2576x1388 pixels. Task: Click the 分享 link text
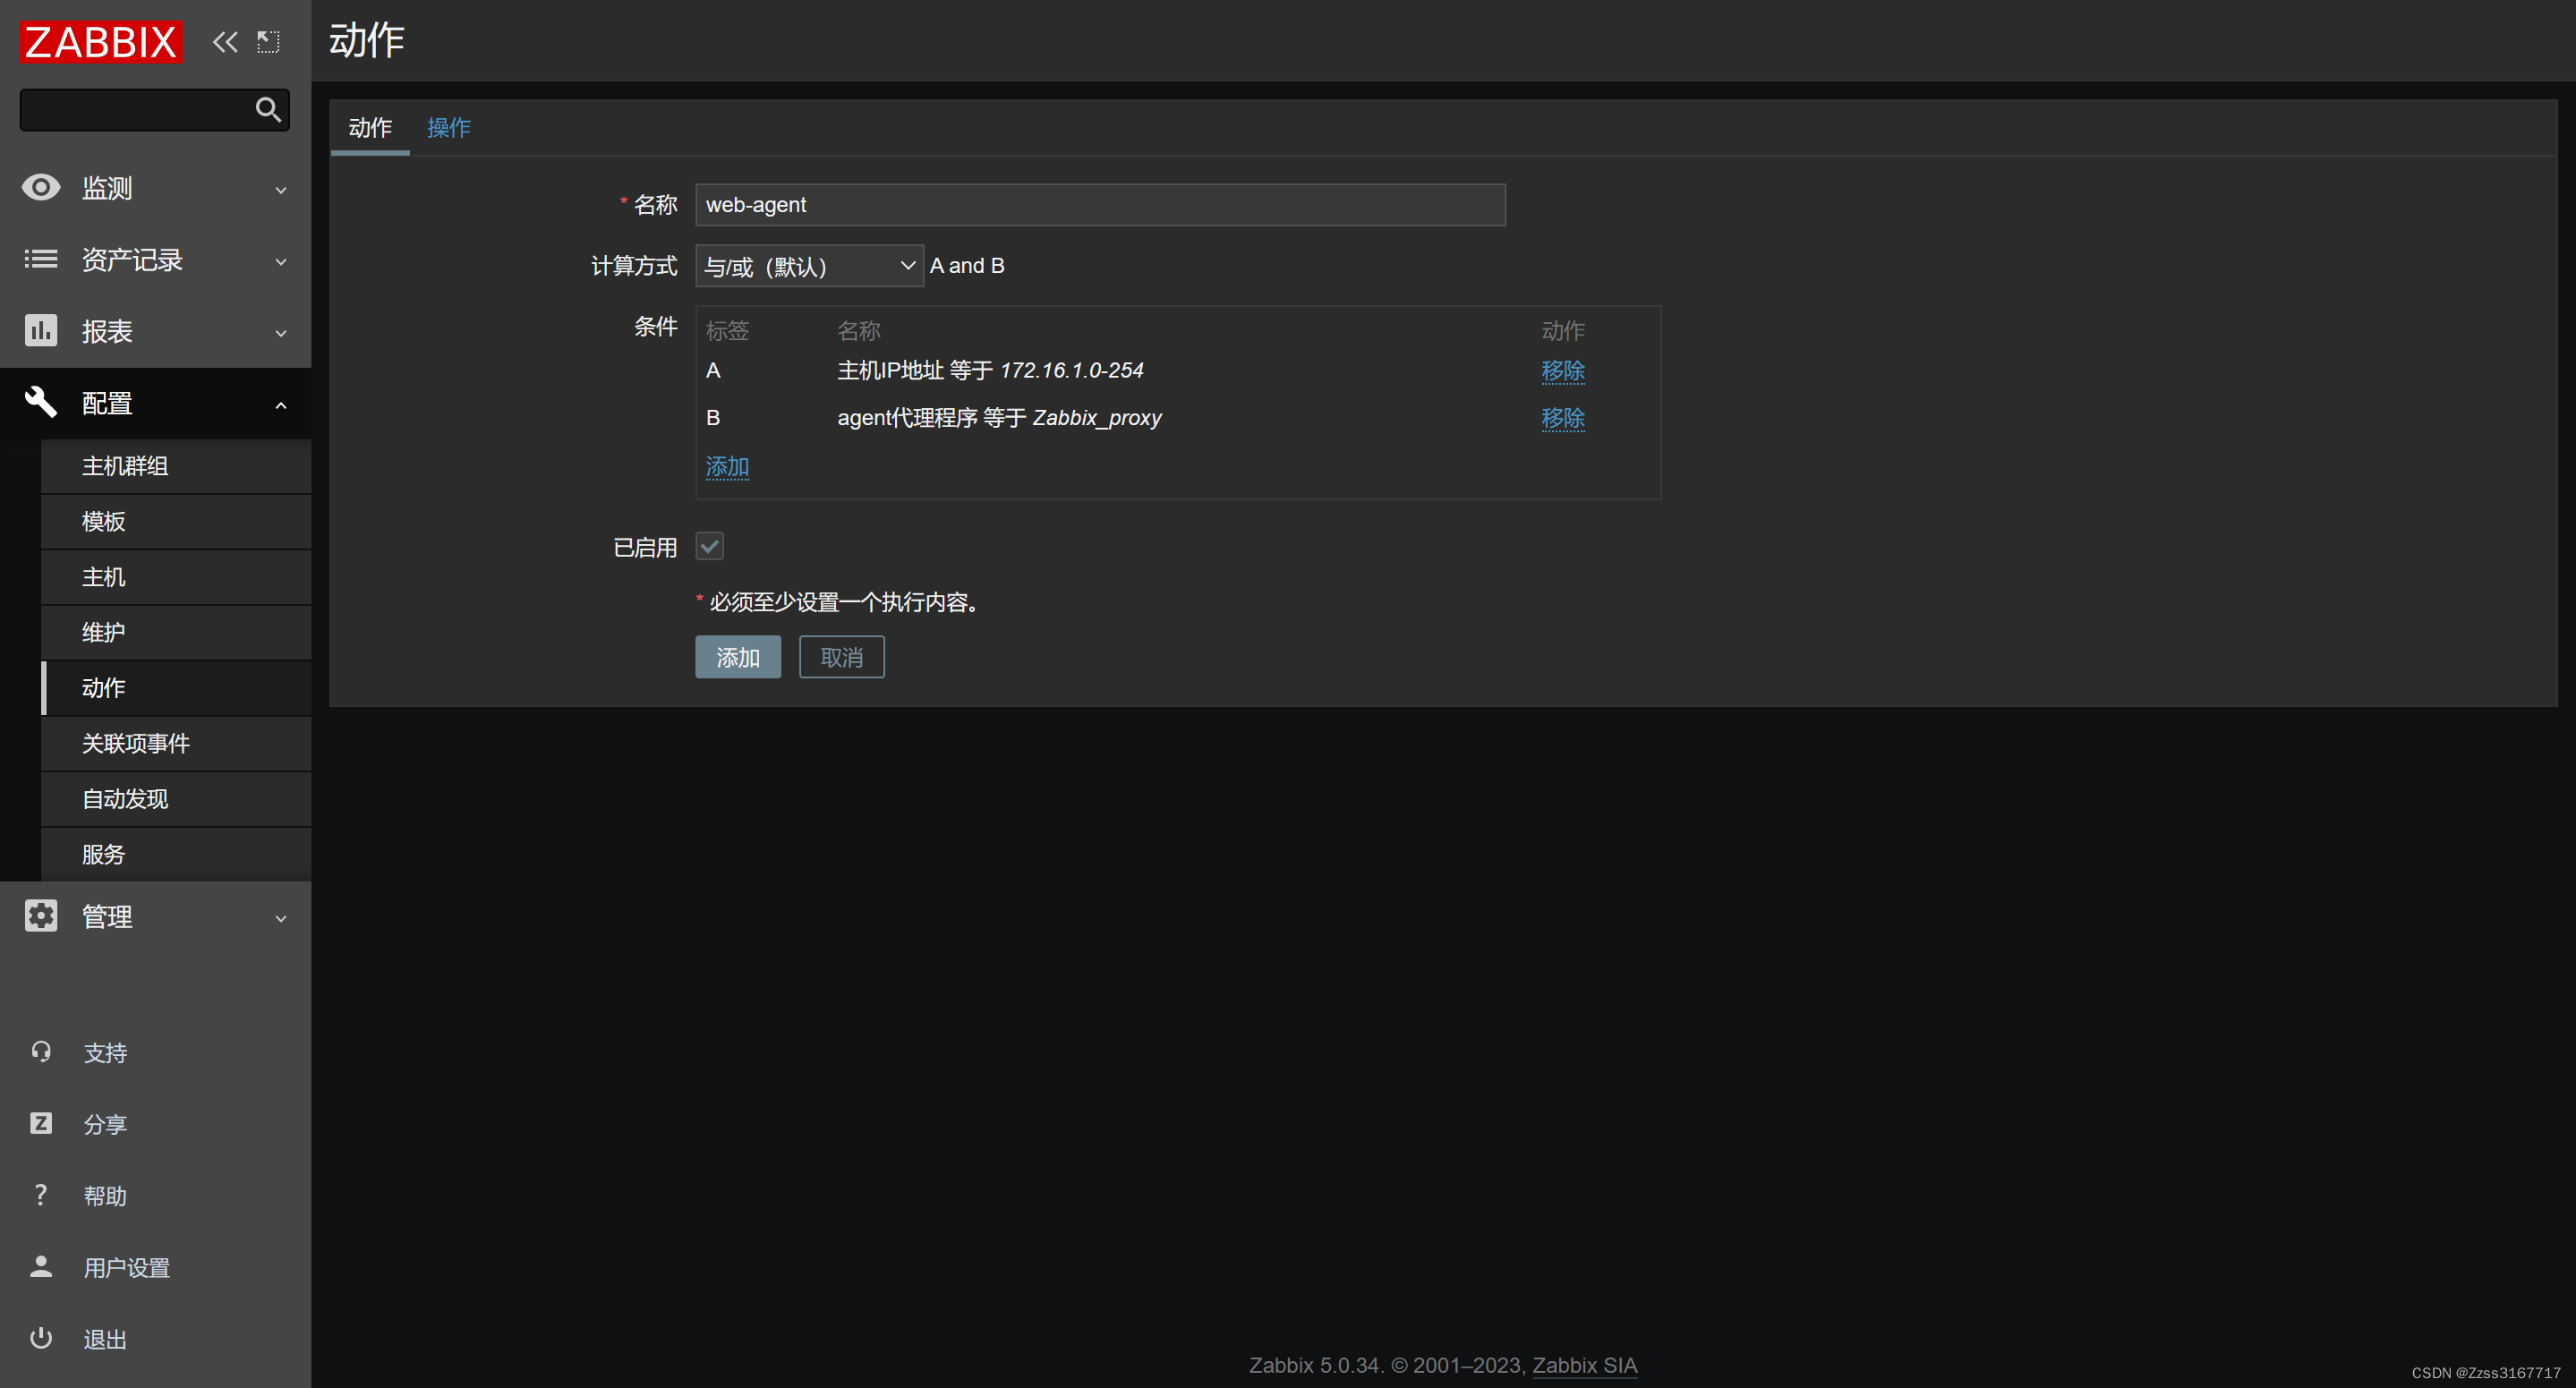coord(105,1125)
